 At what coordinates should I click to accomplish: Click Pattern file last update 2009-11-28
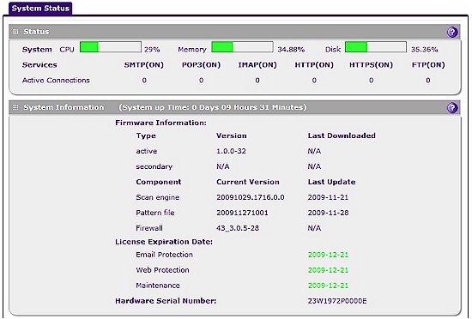(x=328, y=213)
